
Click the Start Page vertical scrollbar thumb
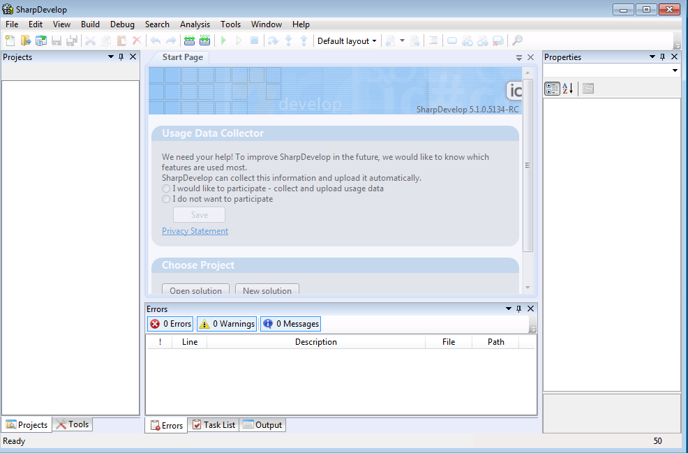[528, 165]
